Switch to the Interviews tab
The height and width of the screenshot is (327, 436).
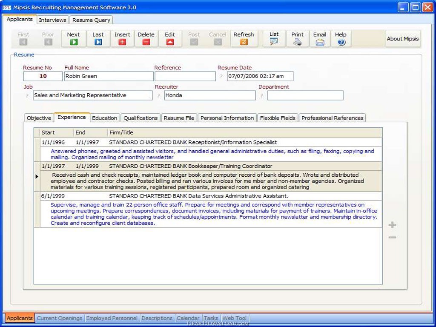(52, 20)
